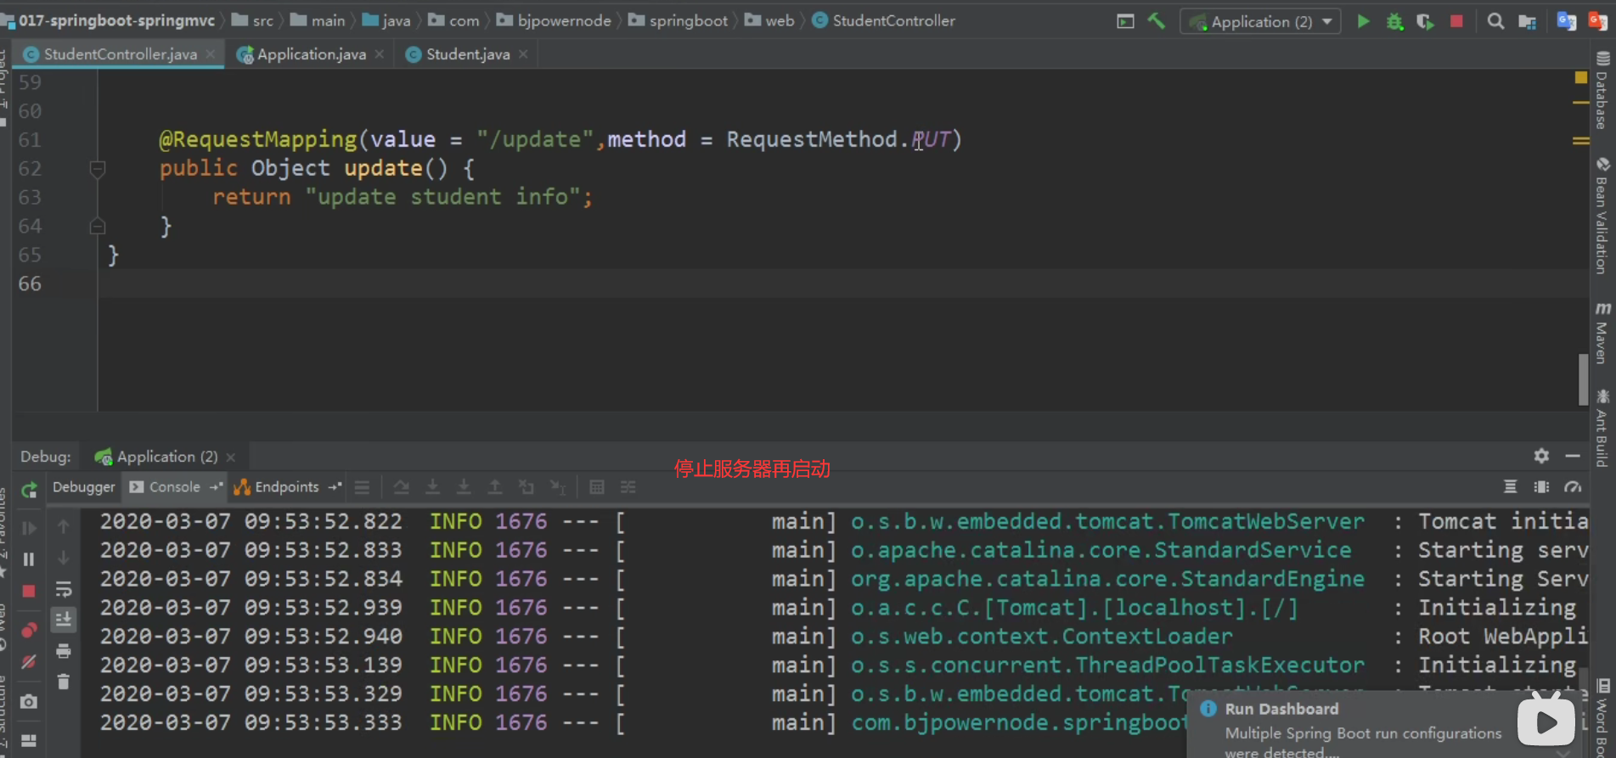1616x758 pixels.
Task: Click Step Over icon
Action: [401, 487]
